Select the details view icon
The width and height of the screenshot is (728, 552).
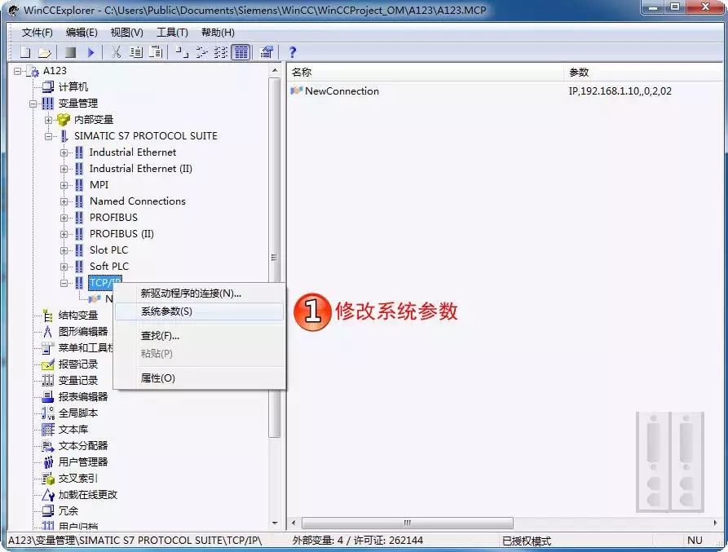(241, 52)
